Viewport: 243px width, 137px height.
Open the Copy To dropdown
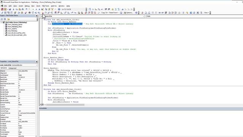105,13
